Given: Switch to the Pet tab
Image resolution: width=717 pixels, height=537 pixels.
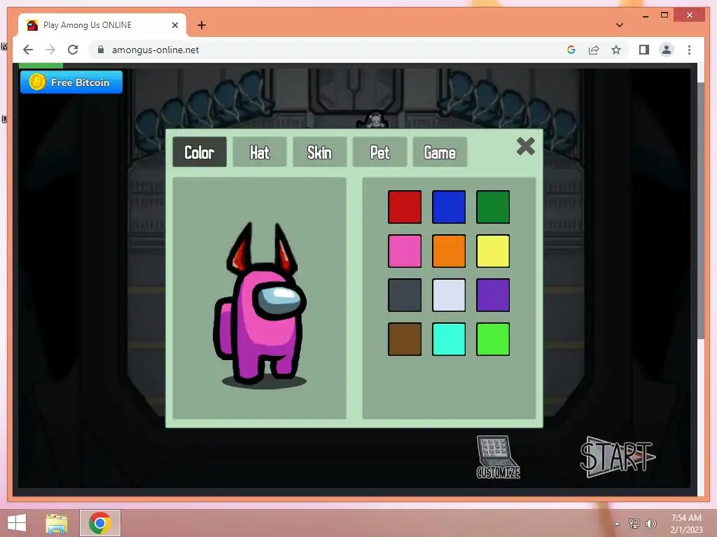Looking at the screenshot, I should coord(380,152).
